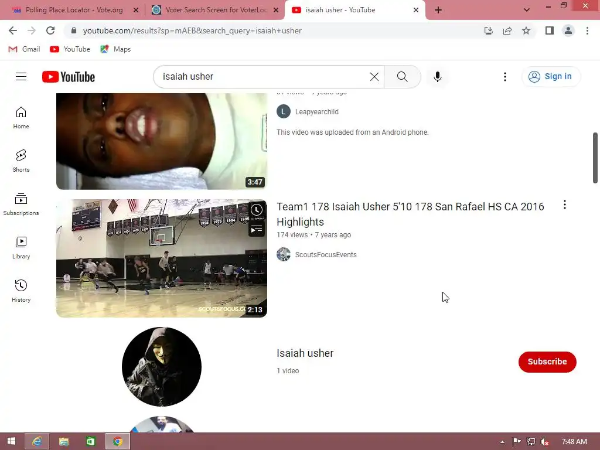Click the share page icon in address bar
Viewport: 600px width, 450px height.
click(x=507, y=30)
